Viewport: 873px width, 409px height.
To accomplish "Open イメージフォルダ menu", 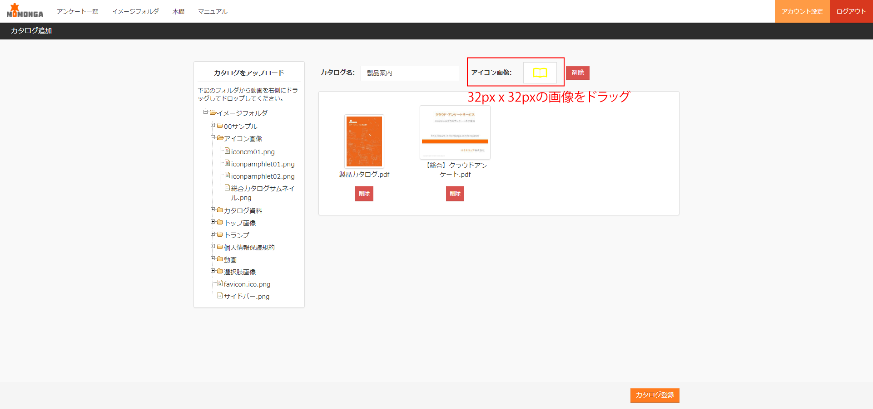I will [x=135, y=11].
